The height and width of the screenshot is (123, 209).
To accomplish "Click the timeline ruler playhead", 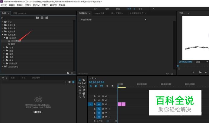I will pyautogui.click(x=118, y=86).
